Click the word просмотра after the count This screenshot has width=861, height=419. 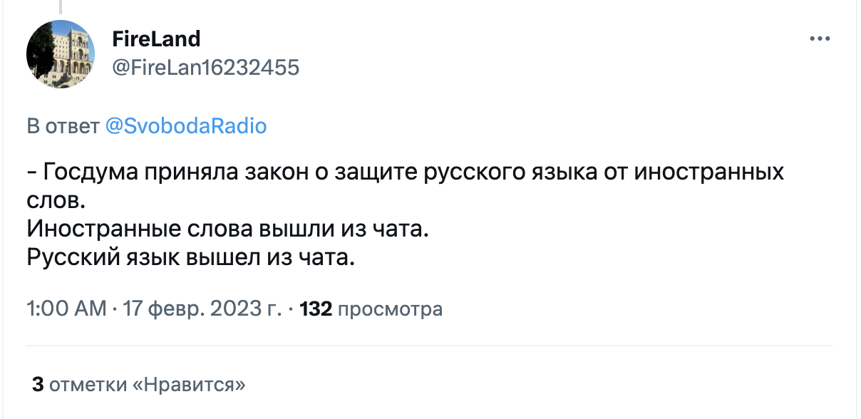coord(389,309)
